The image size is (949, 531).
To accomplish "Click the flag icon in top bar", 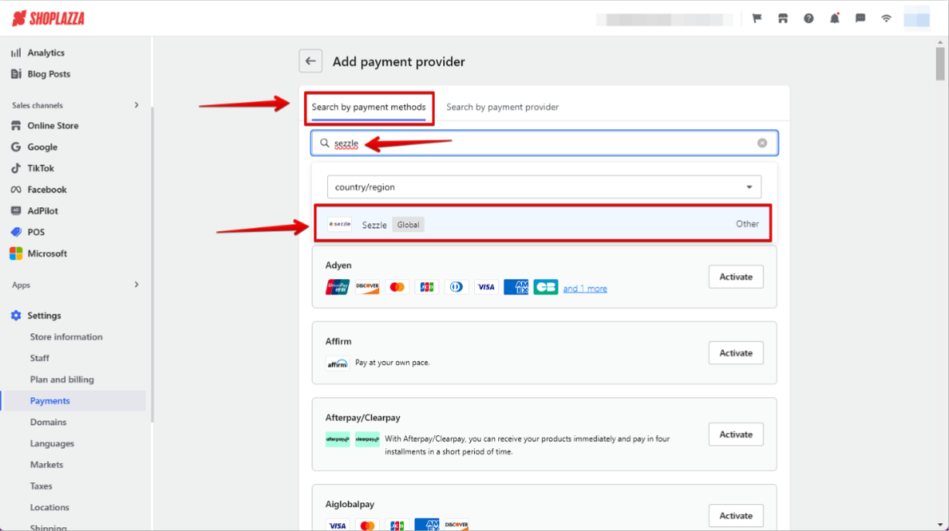I will click(757, 18).
